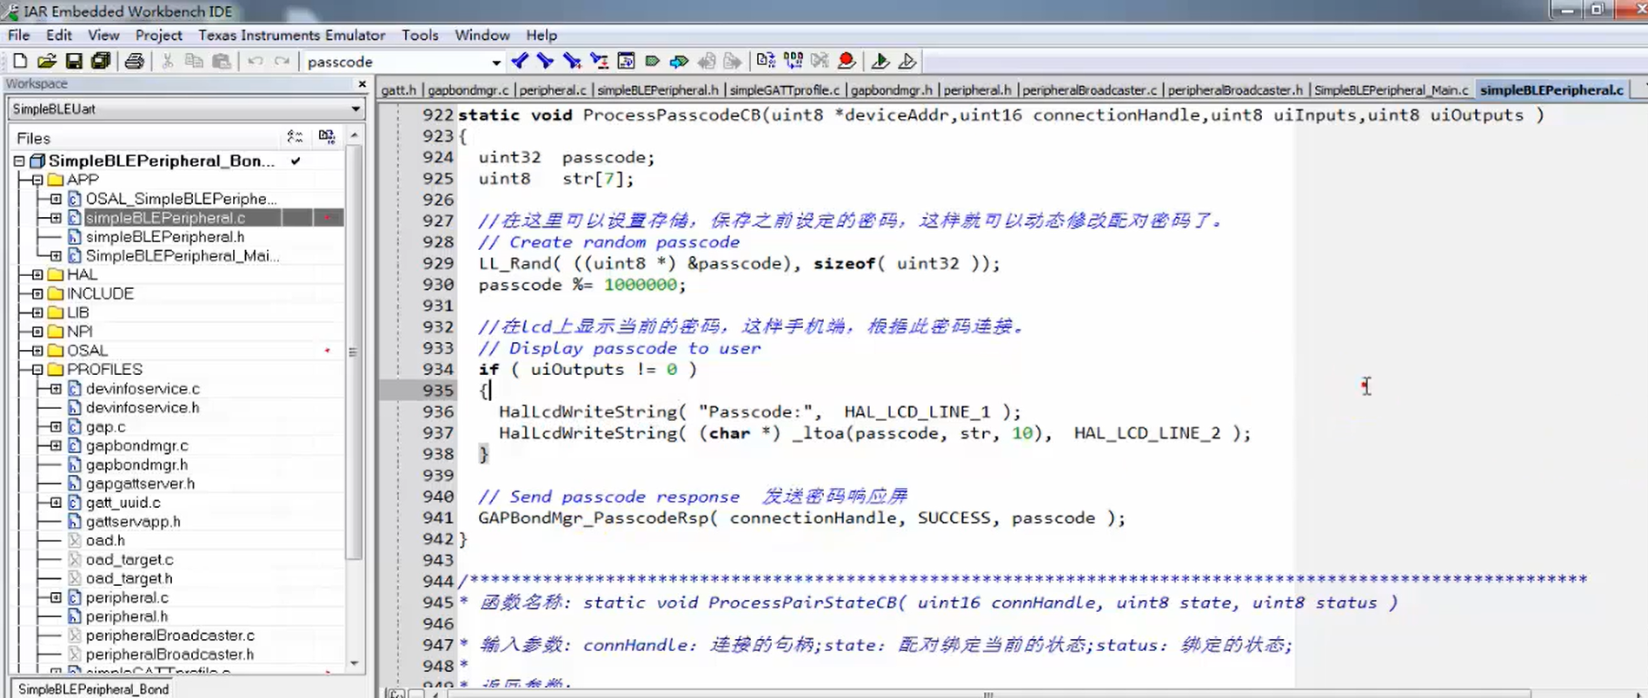Click the Download and Debug icon
This screenshot has width=1648, height=698.
click(880, 61)
